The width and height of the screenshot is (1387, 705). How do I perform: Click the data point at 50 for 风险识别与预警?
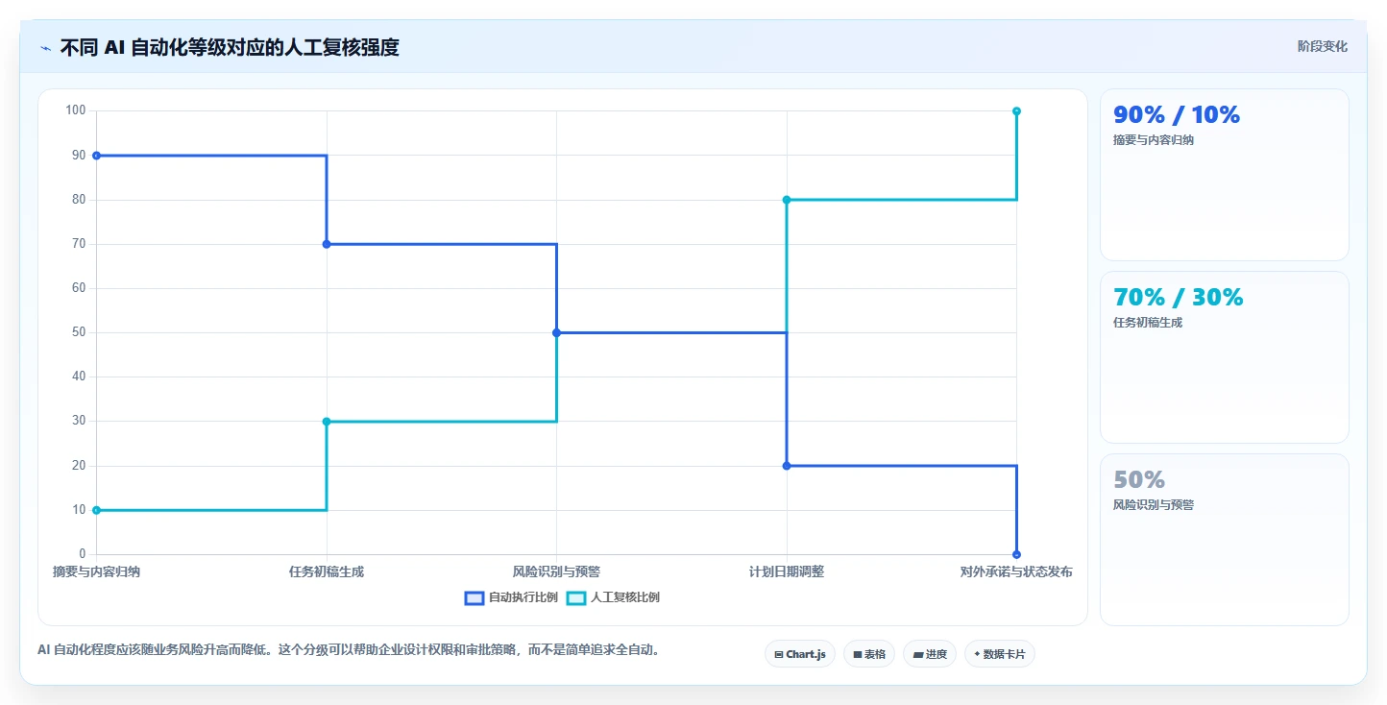(x=556, y=332)
